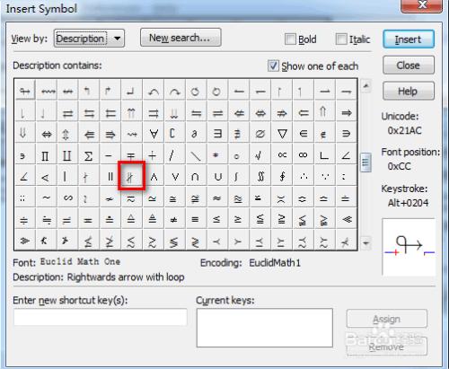The height and width of the screenshot is (369, 449).
Task: Click the nabla triangle symbol
Action: click(282, 134)
